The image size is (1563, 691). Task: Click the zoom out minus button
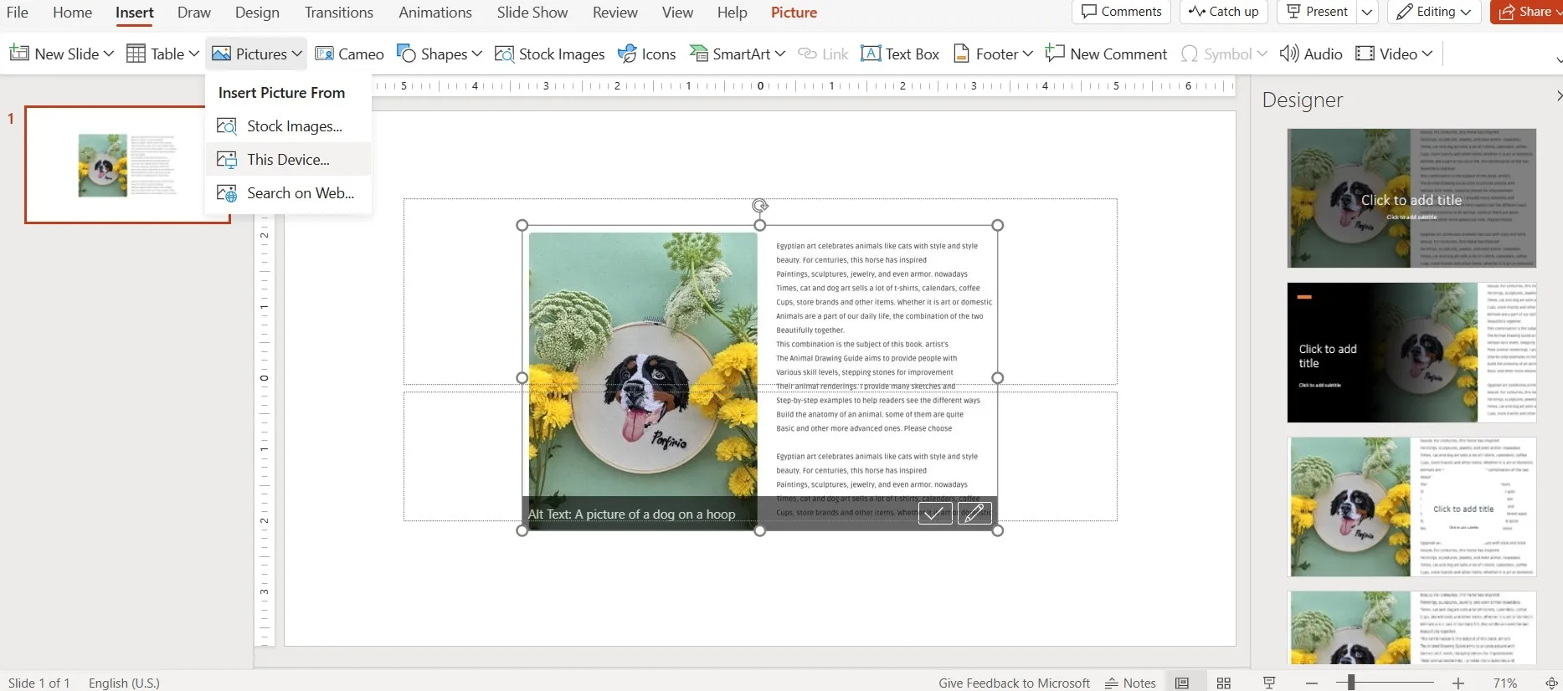coord(1312,683)
